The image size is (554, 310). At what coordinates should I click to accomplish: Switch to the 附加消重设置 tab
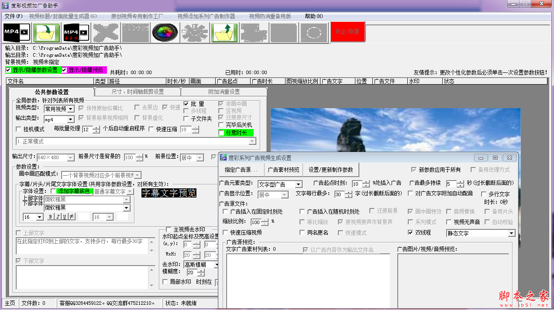pos(224,92)
